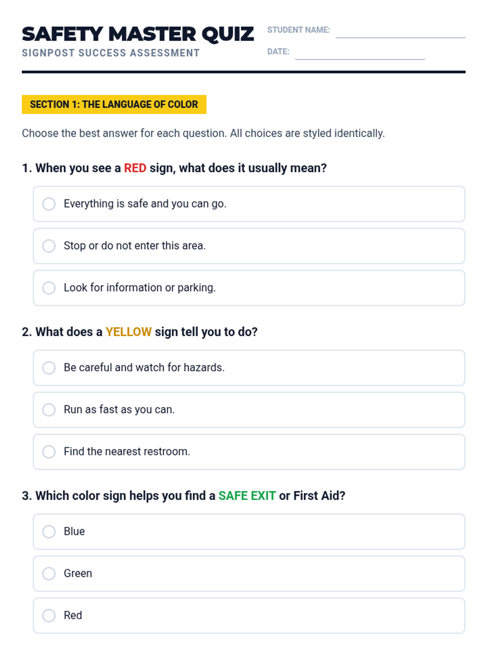Click the "Section 1: The Language of Color" banner
The width and height of the screenshot is (487, 650).
pyautogui.click(x=114, y=104)
